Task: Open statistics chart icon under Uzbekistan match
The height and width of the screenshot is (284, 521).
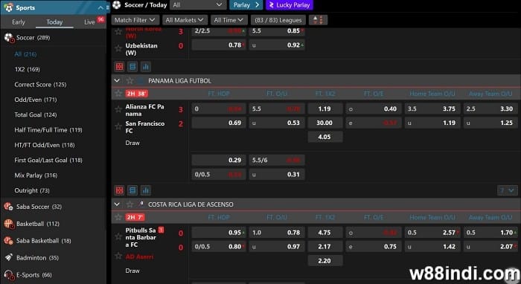Action: point(146,67)
